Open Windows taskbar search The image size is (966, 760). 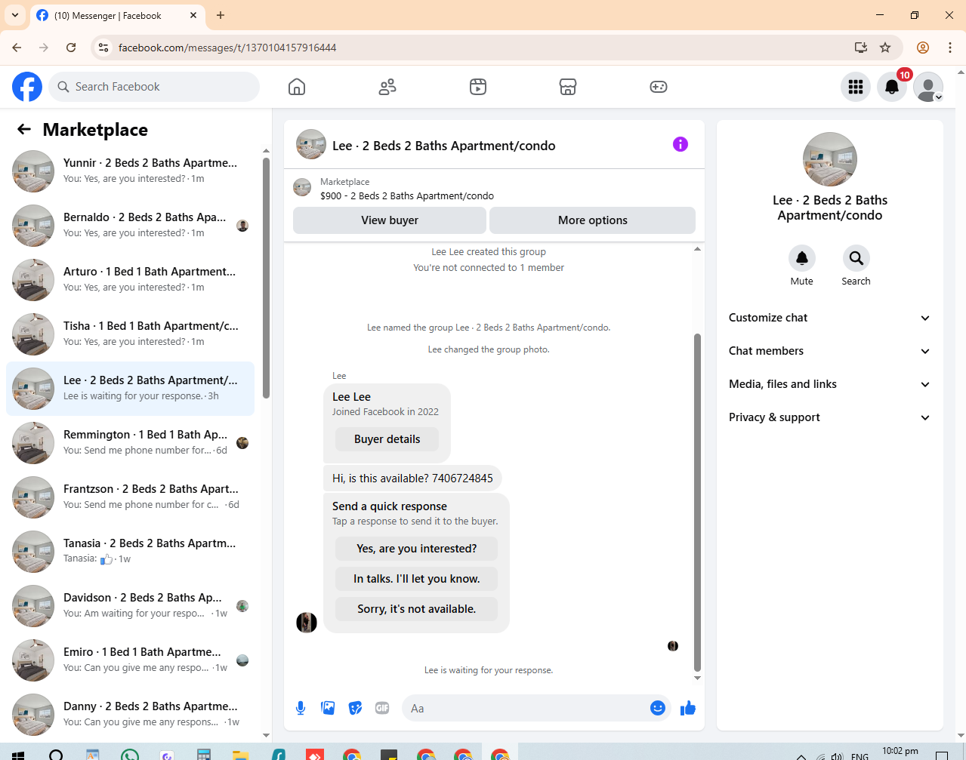pyautogui.click(x=56, y=754)
